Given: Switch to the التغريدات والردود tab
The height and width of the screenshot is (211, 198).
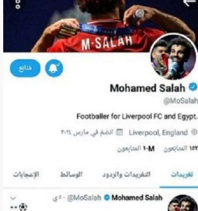Looking at the screenshot, I should 126,174.
